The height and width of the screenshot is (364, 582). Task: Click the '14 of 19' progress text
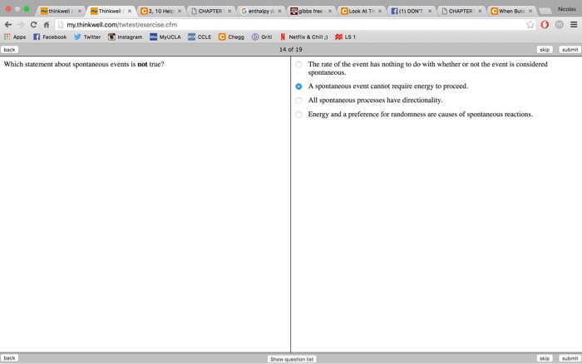coord(291,49)
